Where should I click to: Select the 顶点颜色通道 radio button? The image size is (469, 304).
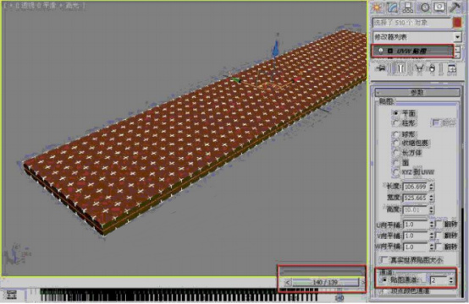384,290
